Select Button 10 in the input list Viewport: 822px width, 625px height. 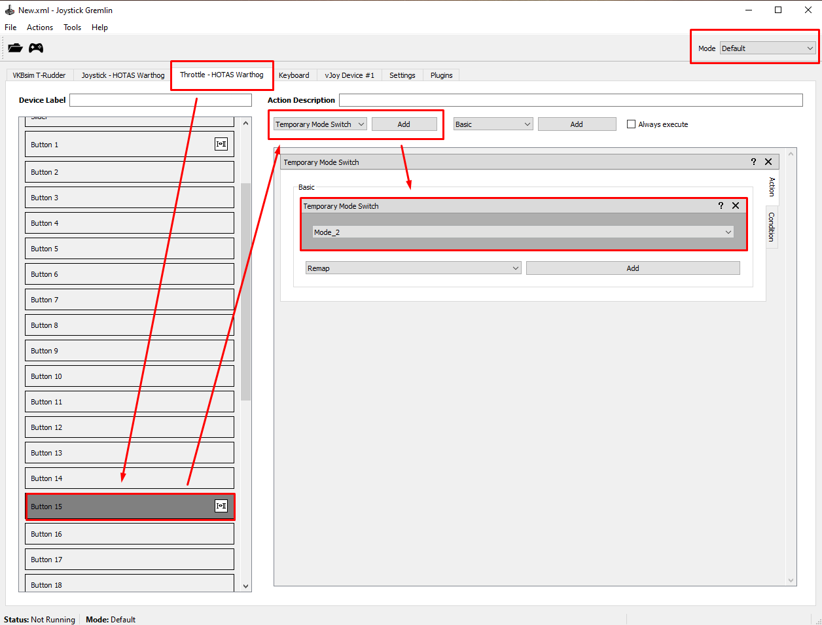coord(130,376)
